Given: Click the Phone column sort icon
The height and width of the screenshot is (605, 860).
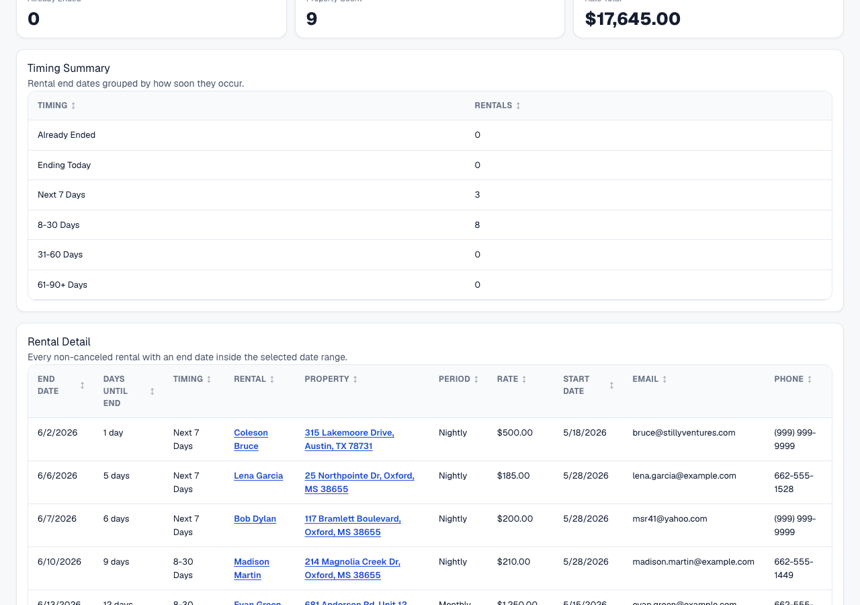Looking at the screenshot, I should [x=810, y=379].
